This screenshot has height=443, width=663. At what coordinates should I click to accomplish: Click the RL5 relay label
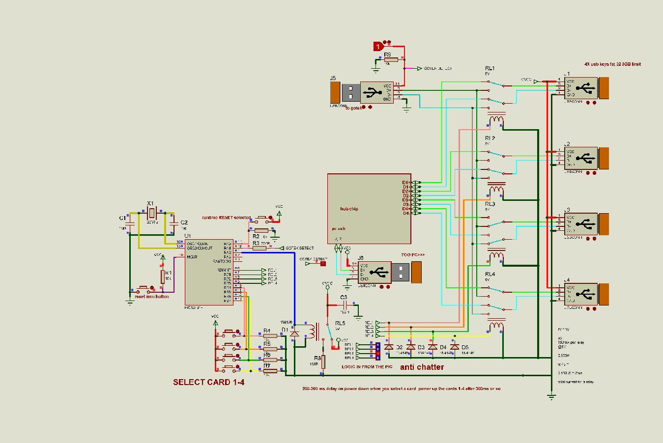[x=340, y=323]
